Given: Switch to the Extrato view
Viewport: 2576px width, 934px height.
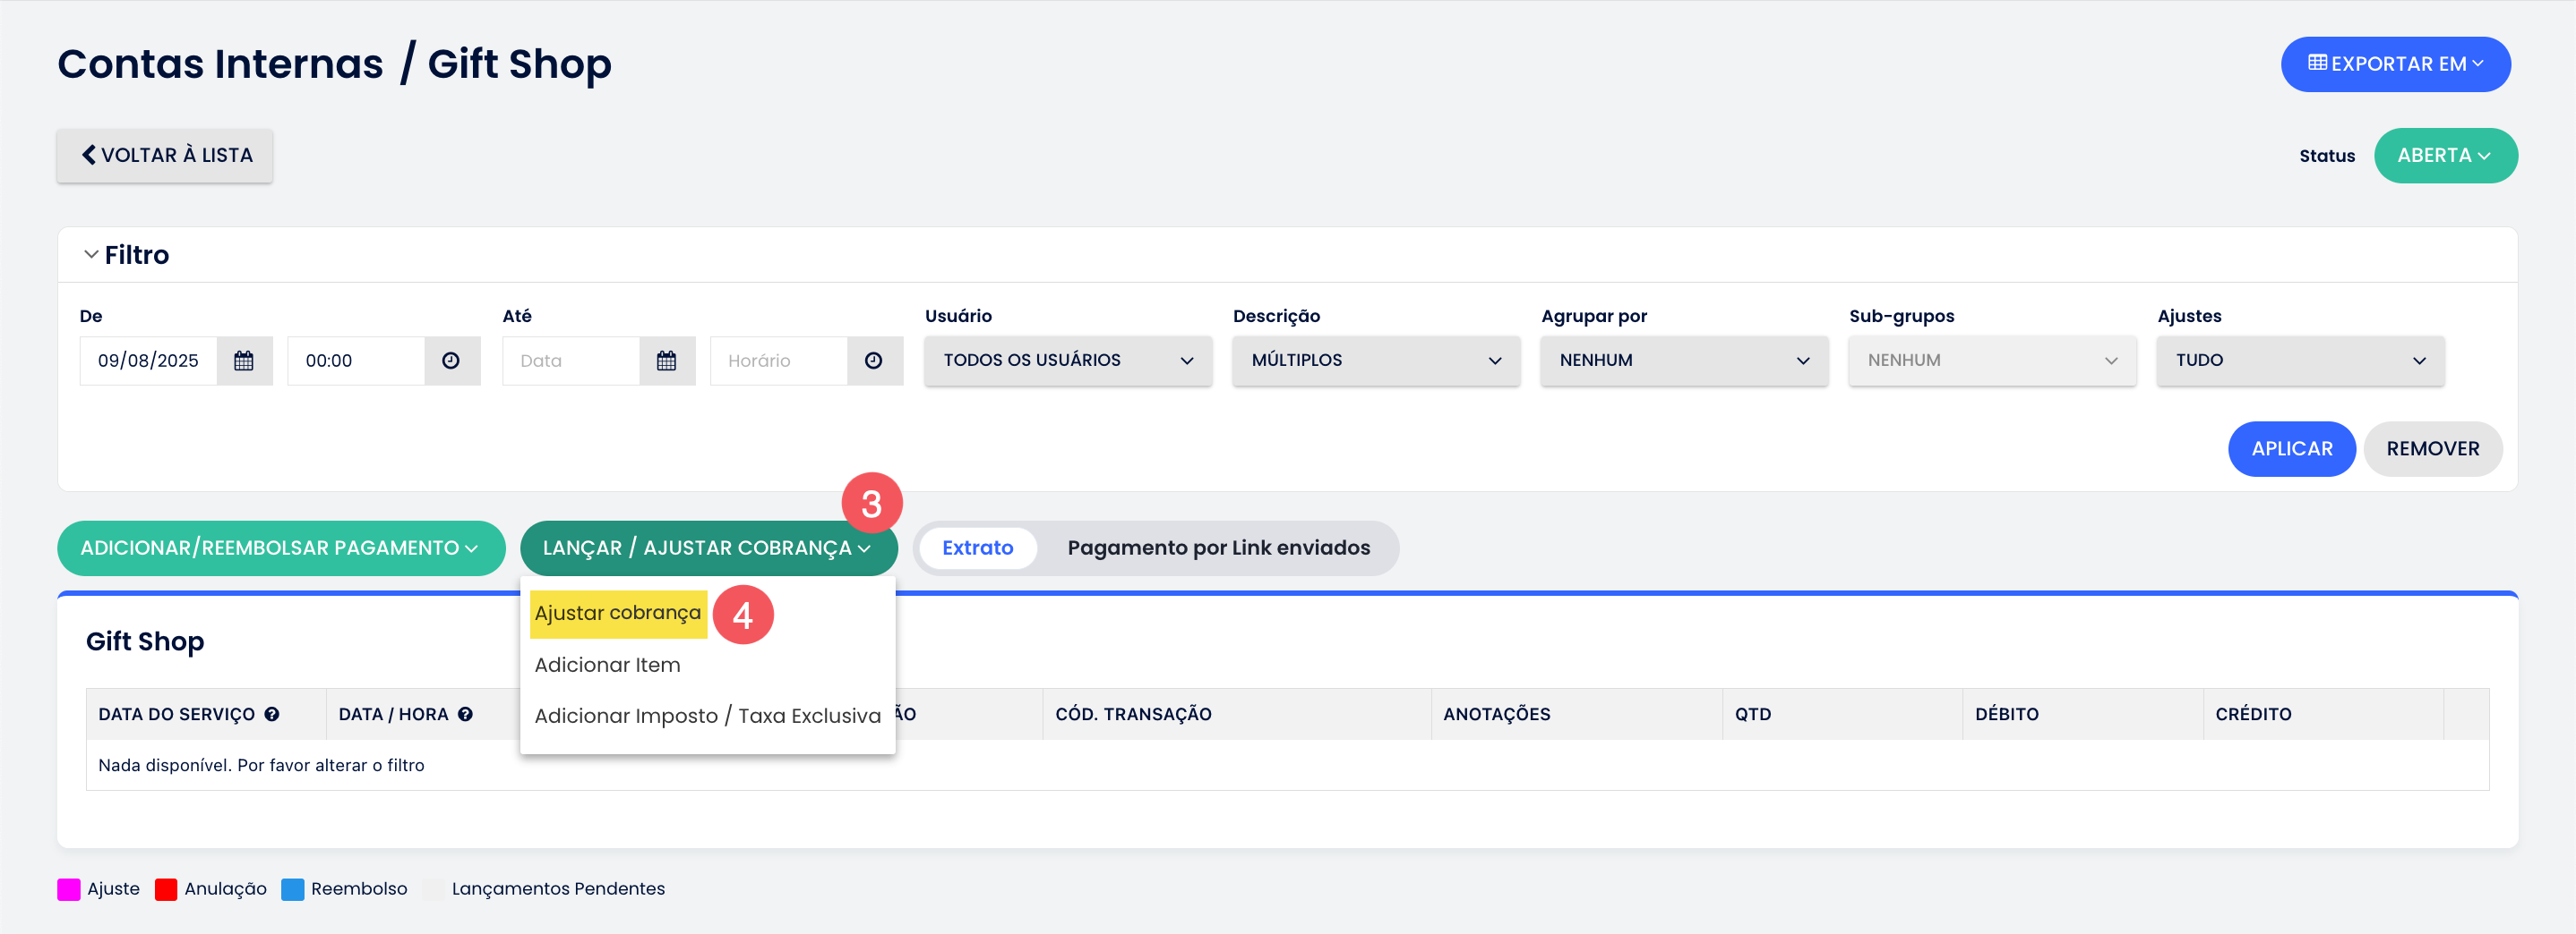Looking at the screenshot, I should 977,548.
